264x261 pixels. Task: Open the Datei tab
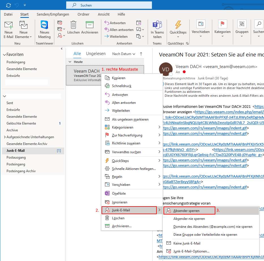[8, 14]
